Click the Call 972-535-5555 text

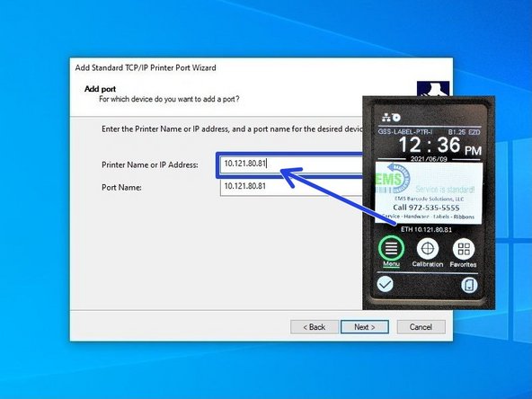426,208
